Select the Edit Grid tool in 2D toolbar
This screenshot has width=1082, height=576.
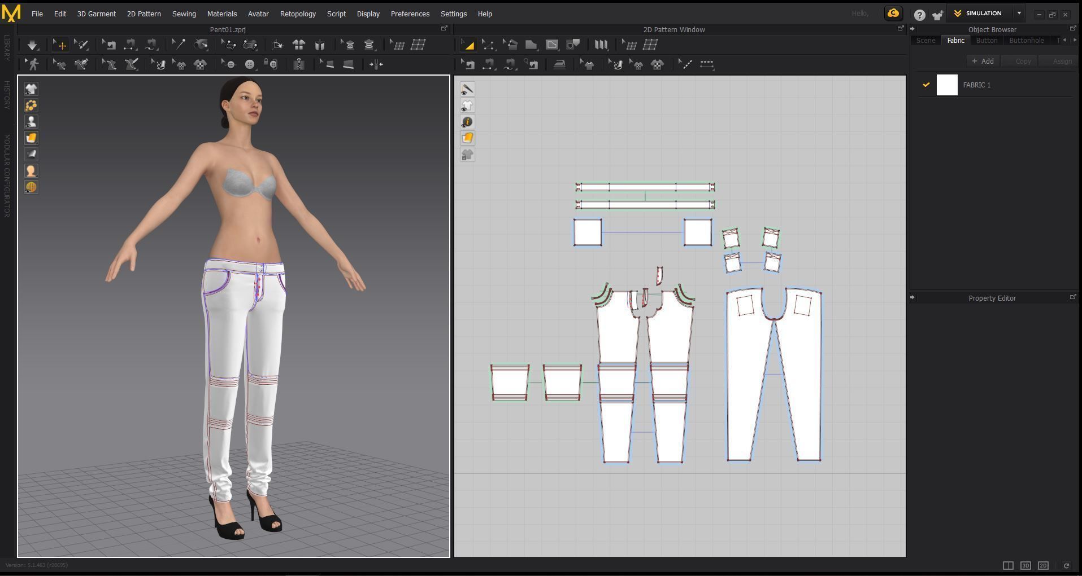click(629, 45)
